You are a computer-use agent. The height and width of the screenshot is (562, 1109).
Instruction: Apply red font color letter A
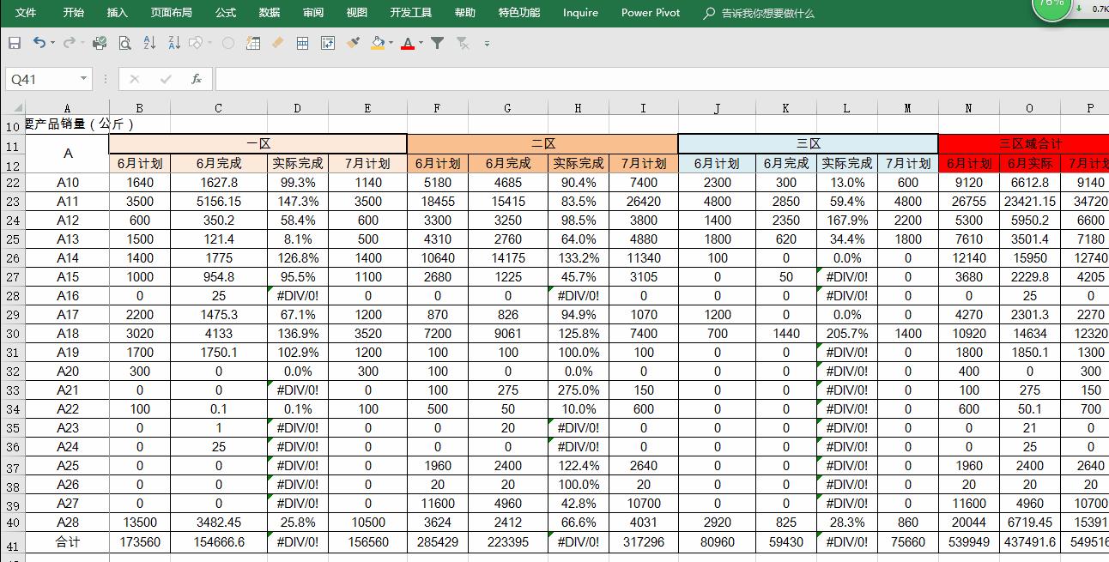point(407,43)
